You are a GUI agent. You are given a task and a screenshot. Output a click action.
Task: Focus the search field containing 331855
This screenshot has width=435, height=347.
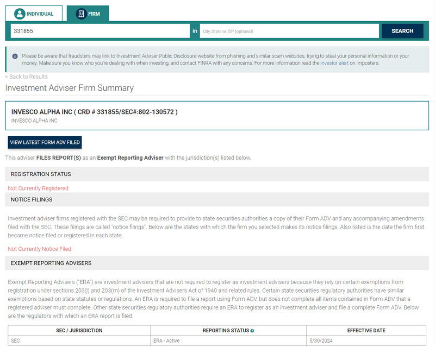100,31
